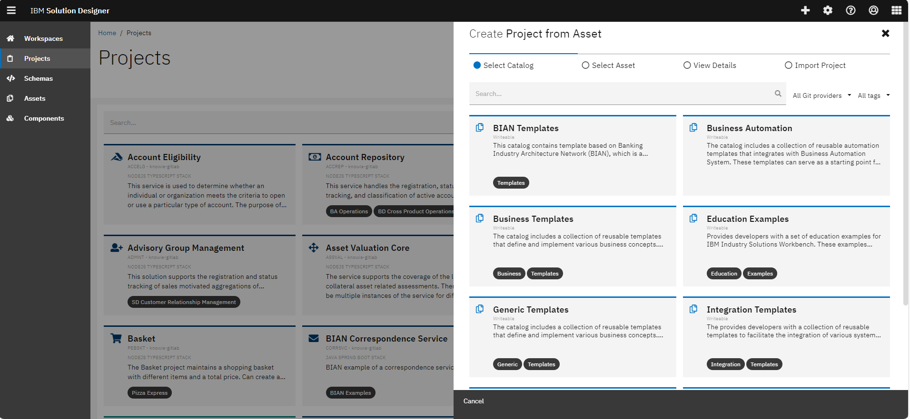Click the Cancel button
This screenshot has height=419, width=910.
click(x=474, y=401)
